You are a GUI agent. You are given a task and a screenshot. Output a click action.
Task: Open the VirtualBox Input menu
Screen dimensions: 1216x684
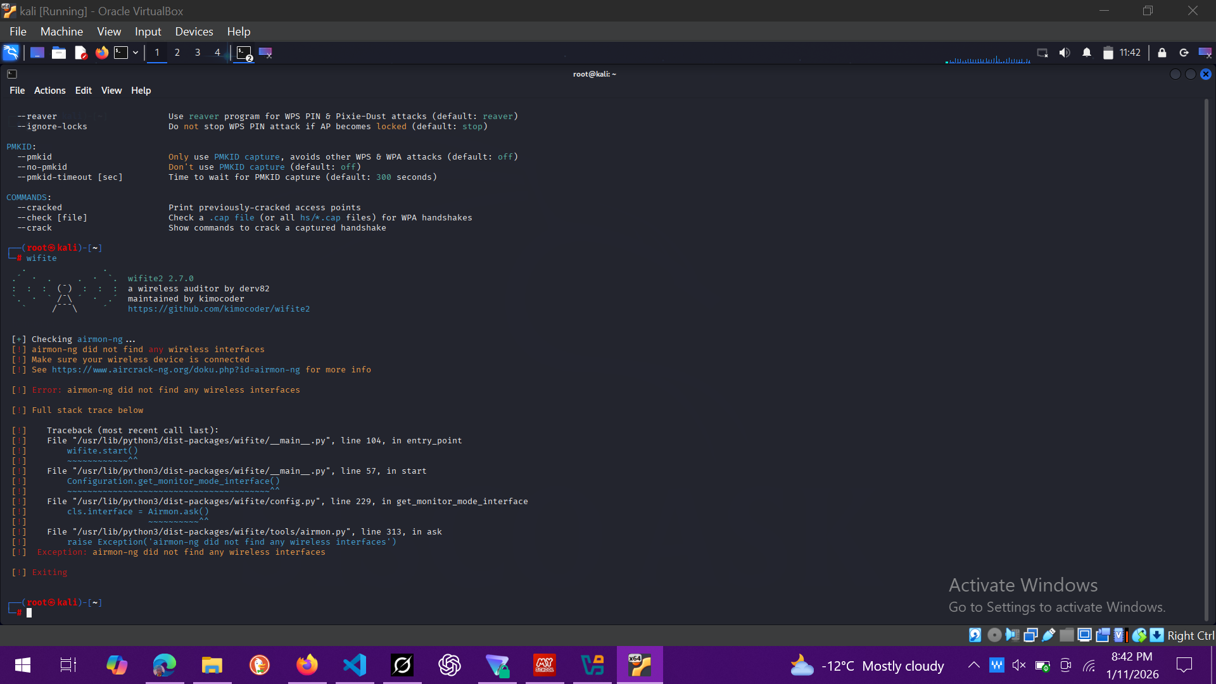coord(148,32)
